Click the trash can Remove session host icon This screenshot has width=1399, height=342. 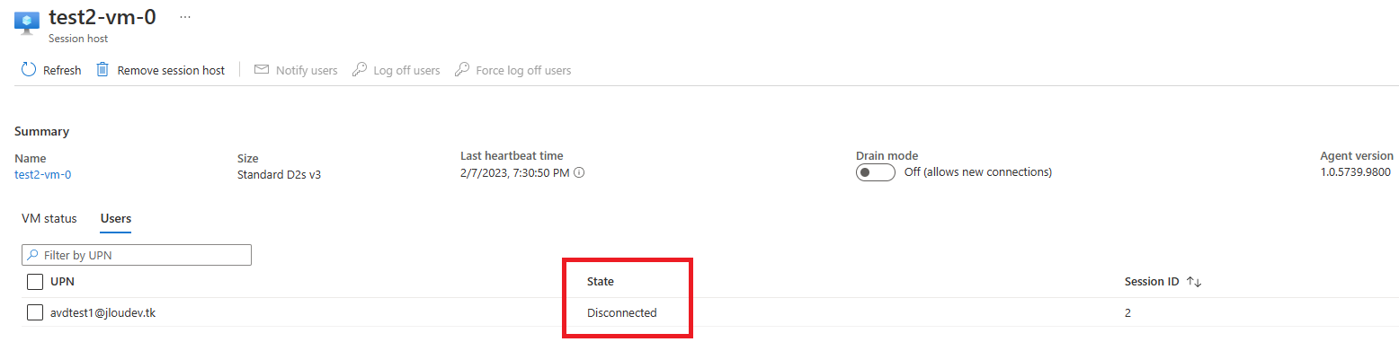[102, 69]
